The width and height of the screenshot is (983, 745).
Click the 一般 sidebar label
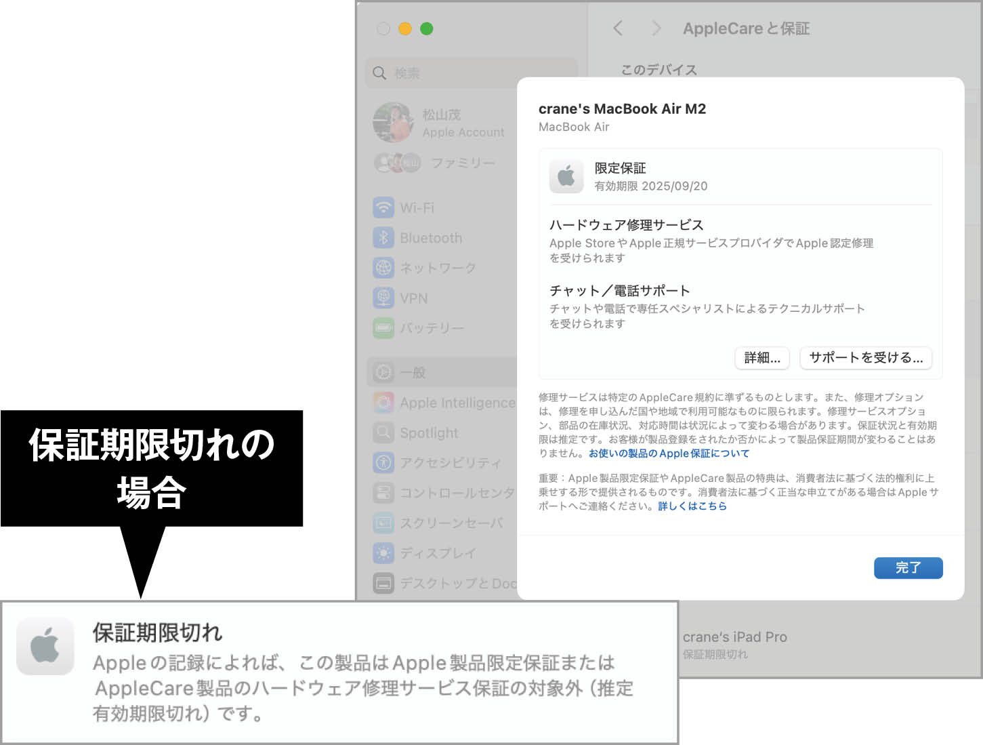[413, 372]
